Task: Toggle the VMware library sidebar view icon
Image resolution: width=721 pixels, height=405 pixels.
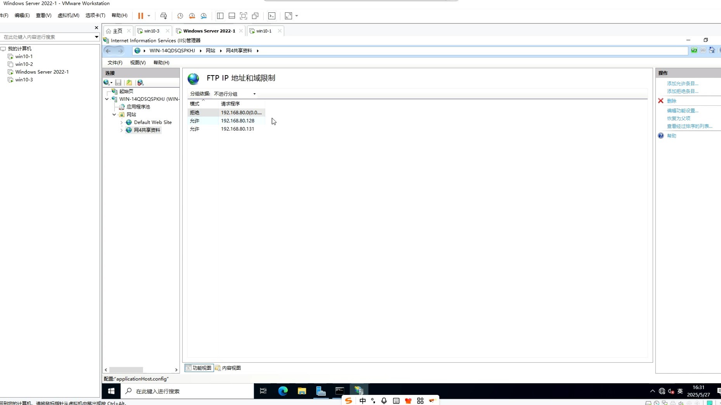Action: click(220, 16)
